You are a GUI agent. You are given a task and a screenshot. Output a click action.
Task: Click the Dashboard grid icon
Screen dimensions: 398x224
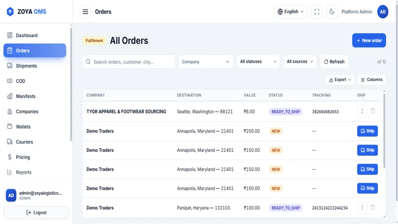click(x=9, y=35)
